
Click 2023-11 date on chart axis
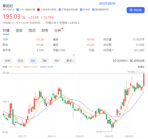(x=22, y=136)
